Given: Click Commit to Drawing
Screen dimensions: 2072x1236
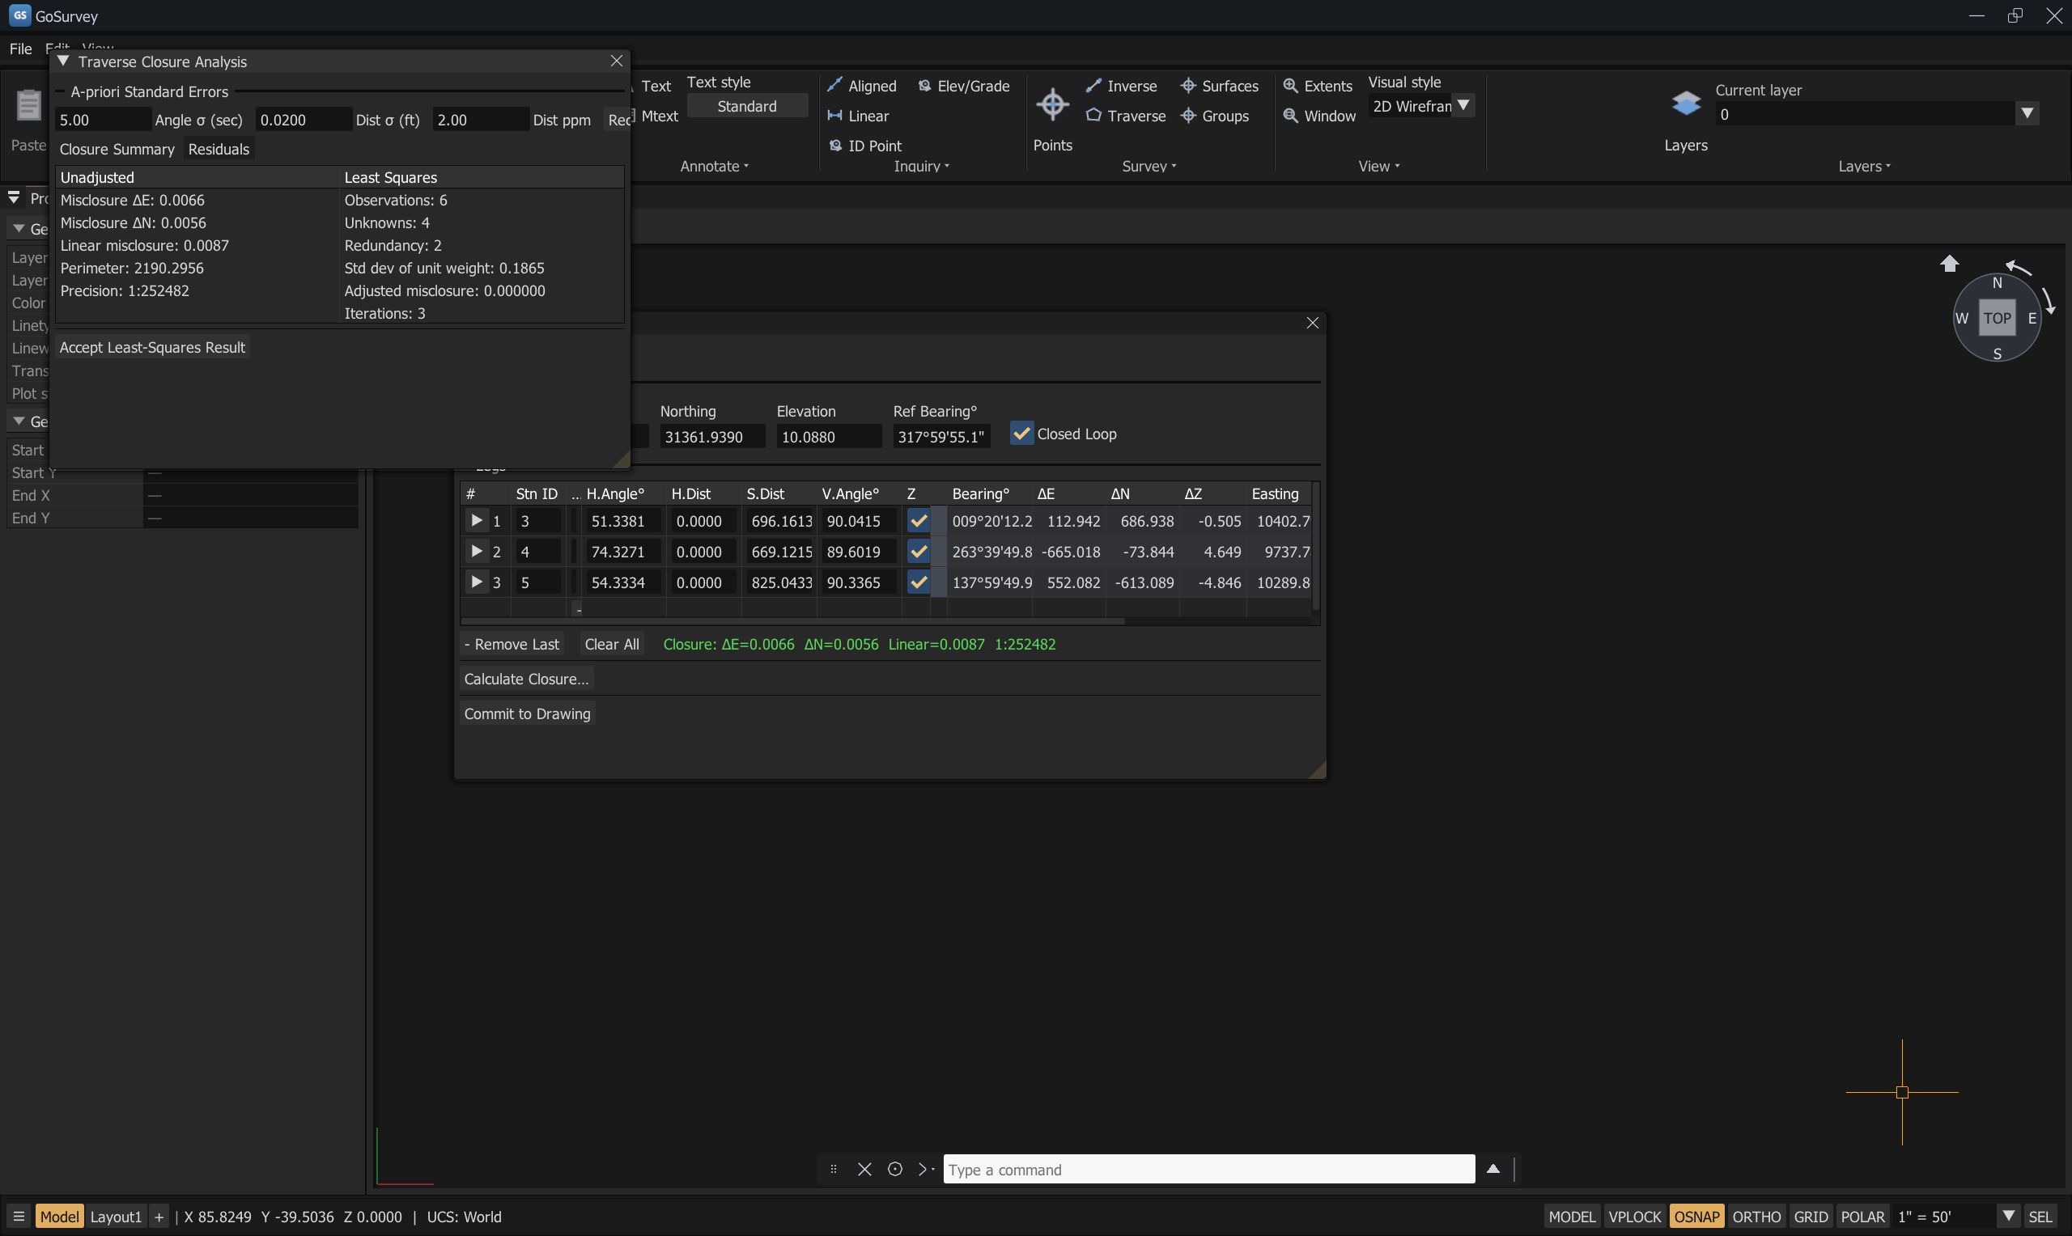Looking at the screenshot, I should click(528, 713).
